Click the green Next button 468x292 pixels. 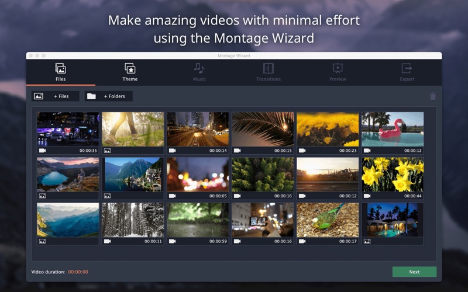click(x=414, y=272)
